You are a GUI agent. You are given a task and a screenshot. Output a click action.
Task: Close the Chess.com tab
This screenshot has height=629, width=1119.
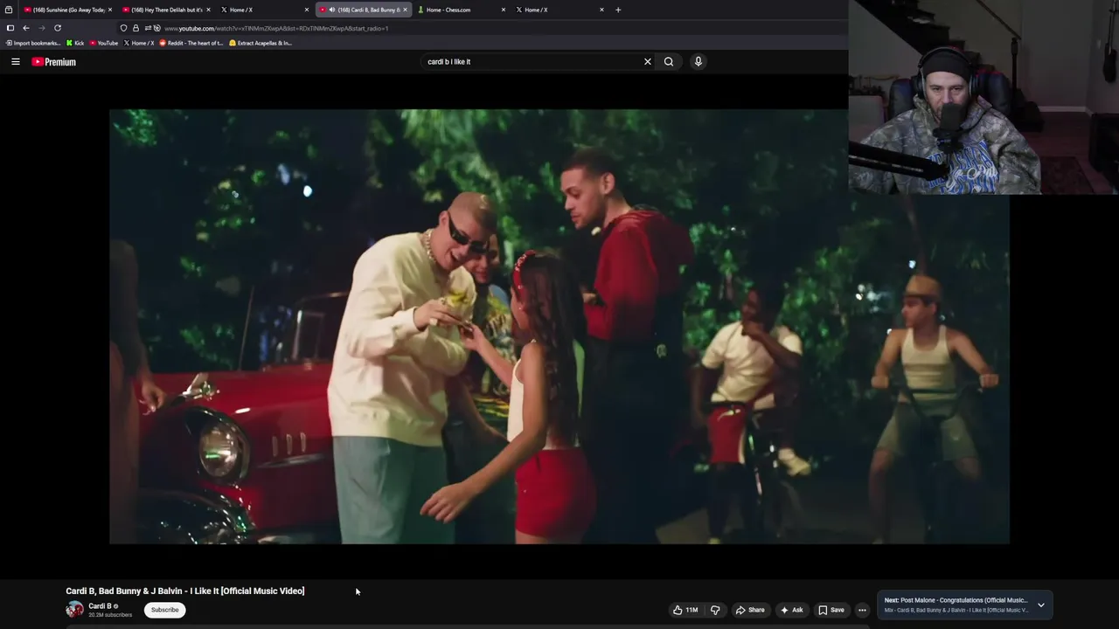[504, 10]
